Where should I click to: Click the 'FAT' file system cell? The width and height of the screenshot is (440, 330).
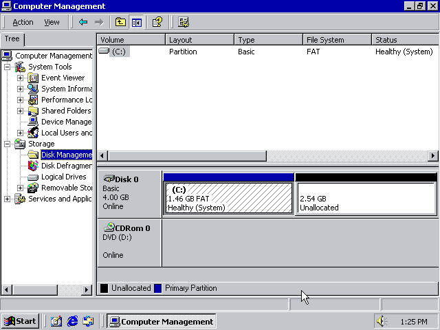click(x=313, y=52)
